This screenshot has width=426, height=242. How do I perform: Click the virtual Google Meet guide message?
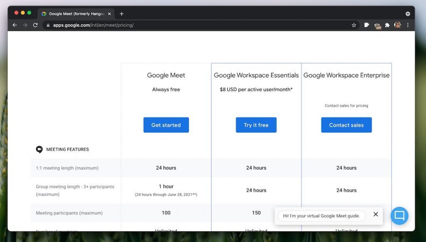pos(320,216)
